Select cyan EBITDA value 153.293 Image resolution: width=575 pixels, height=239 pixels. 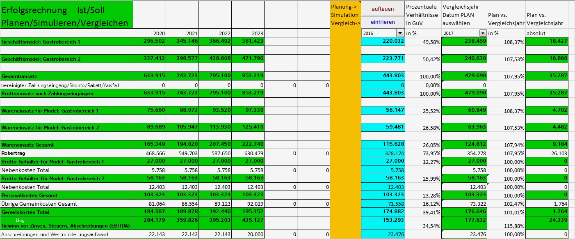click(383, 223)
